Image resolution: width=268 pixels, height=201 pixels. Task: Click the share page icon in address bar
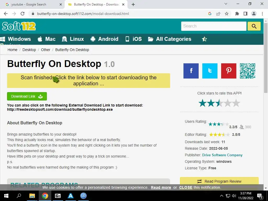pos(218,14)
